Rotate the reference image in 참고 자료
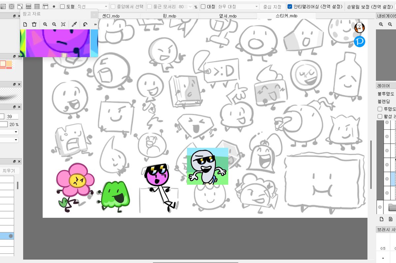Image resolution: width=396 pixels, height=263 pixels. point(85,24)
